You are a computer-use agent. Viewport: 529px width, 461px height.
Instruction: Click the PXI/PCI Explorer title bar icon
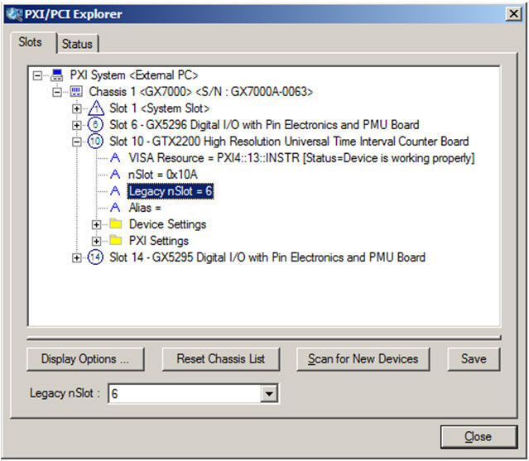tap(14, 14)
